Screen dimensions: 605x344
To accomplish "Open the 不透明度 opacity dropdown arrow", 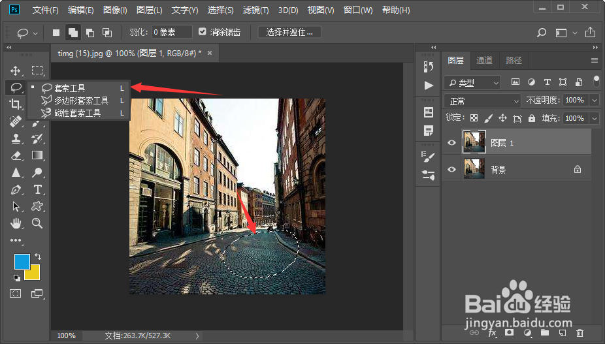I will (x=595, y=101).
